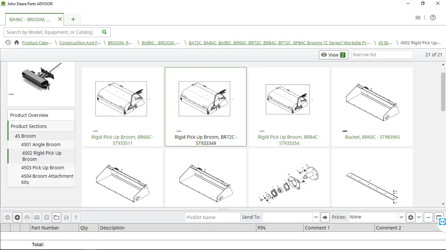Collapse the picklist panel with minus button
The image size is (446, 250).
tap(428, 217)
